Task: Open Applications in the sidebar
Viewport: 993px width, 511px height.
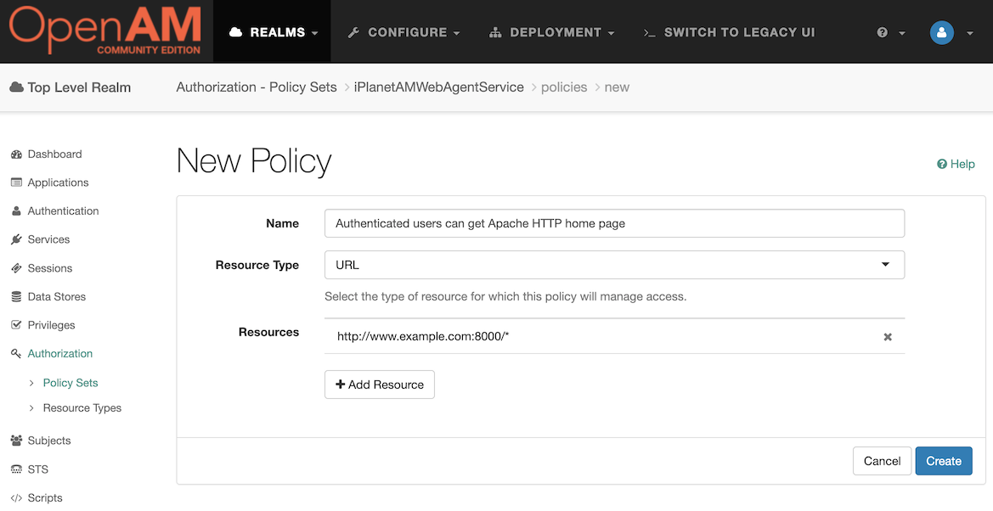Action: 59,182
